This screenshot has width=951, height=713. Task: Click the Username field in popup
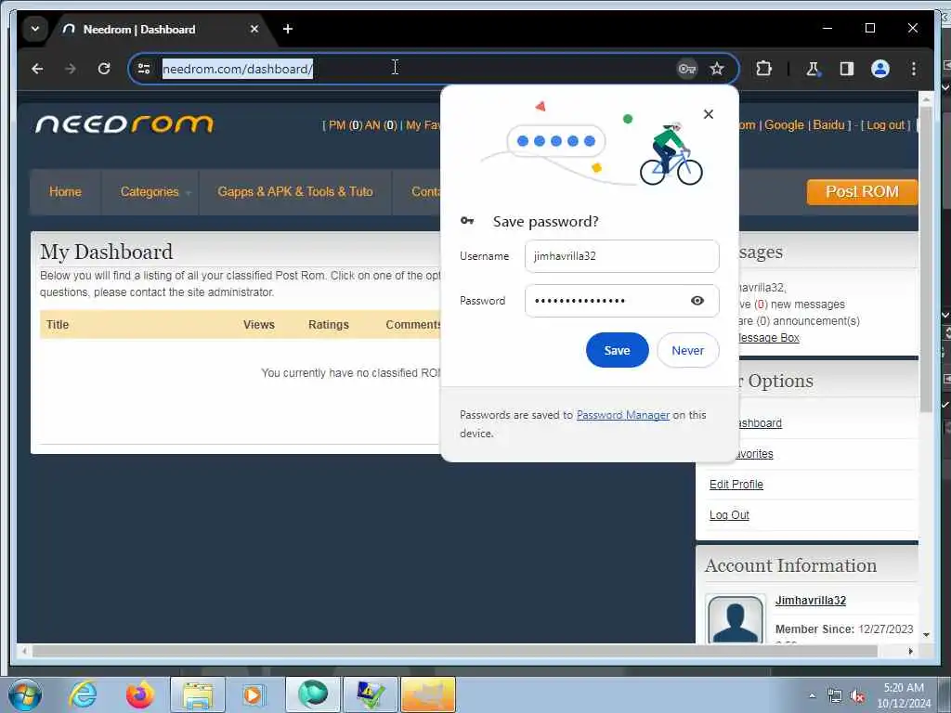pyautogui.click(x=621, y=256)
